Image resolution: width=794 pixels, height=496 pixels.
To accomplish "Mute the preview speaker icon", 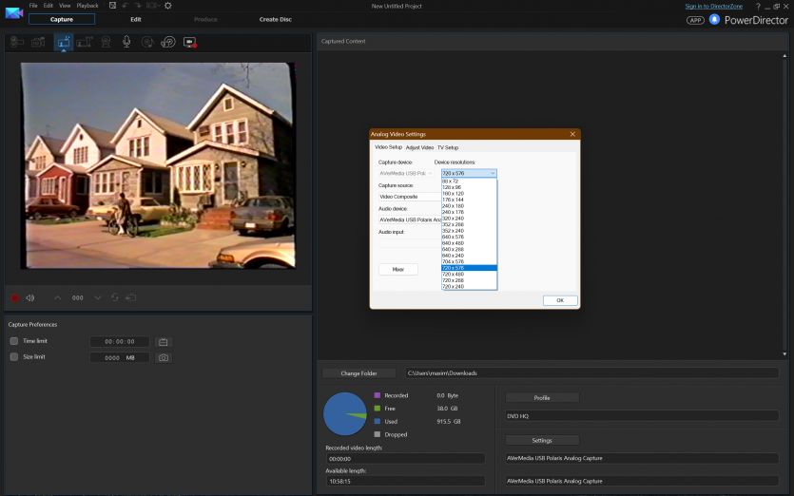I will click(x=30, y=297).
